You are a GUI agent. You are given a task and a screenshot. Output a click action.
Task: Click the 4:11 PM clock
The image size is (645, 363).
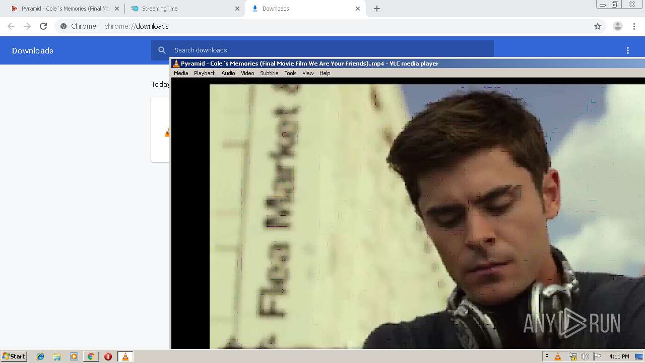coord(619,356)
